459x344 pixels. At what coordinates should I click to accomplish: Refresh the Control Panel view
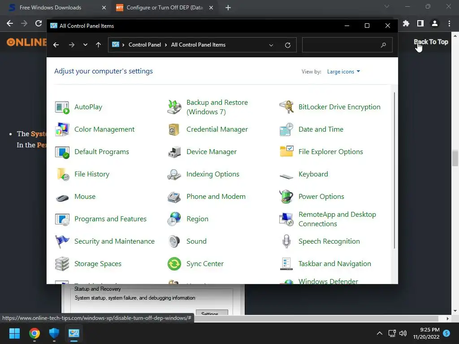pyautogui.click(x=288, y=45)
